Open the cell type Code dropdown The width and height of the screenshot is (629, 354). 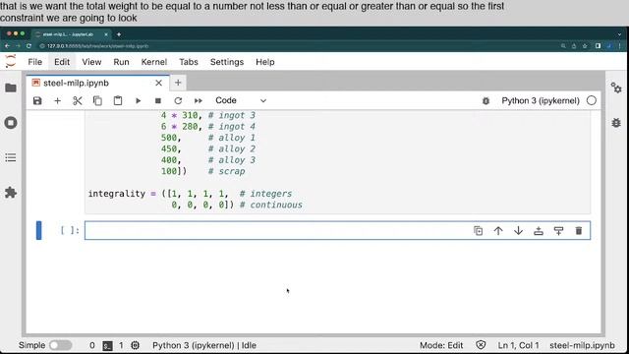(241, 100)
